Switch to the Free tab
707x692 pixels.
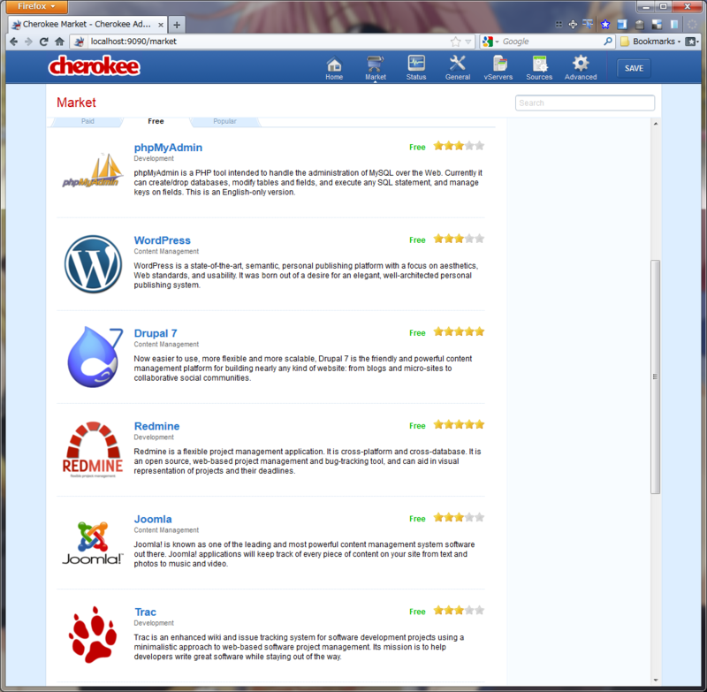pyautogui.click(x=156, y=121)
